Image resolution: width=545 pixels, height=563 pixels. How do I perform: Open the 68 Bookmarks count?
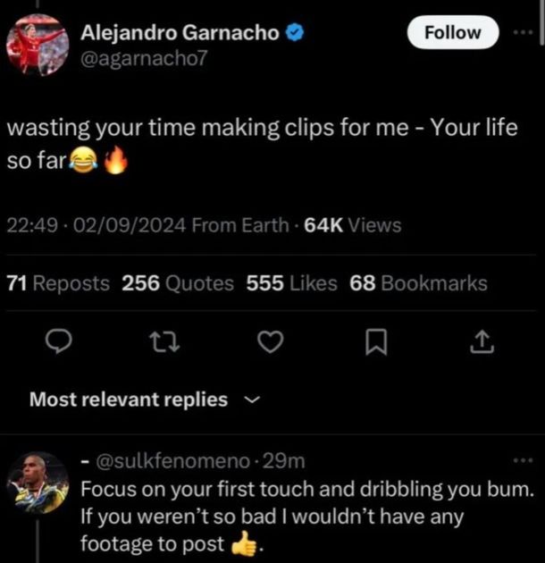(418, 283)
